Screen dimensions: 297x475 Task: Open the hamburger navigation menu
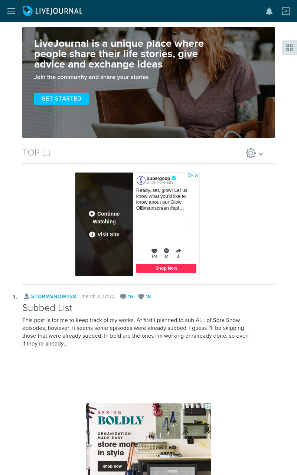click(x=11, y=11)
